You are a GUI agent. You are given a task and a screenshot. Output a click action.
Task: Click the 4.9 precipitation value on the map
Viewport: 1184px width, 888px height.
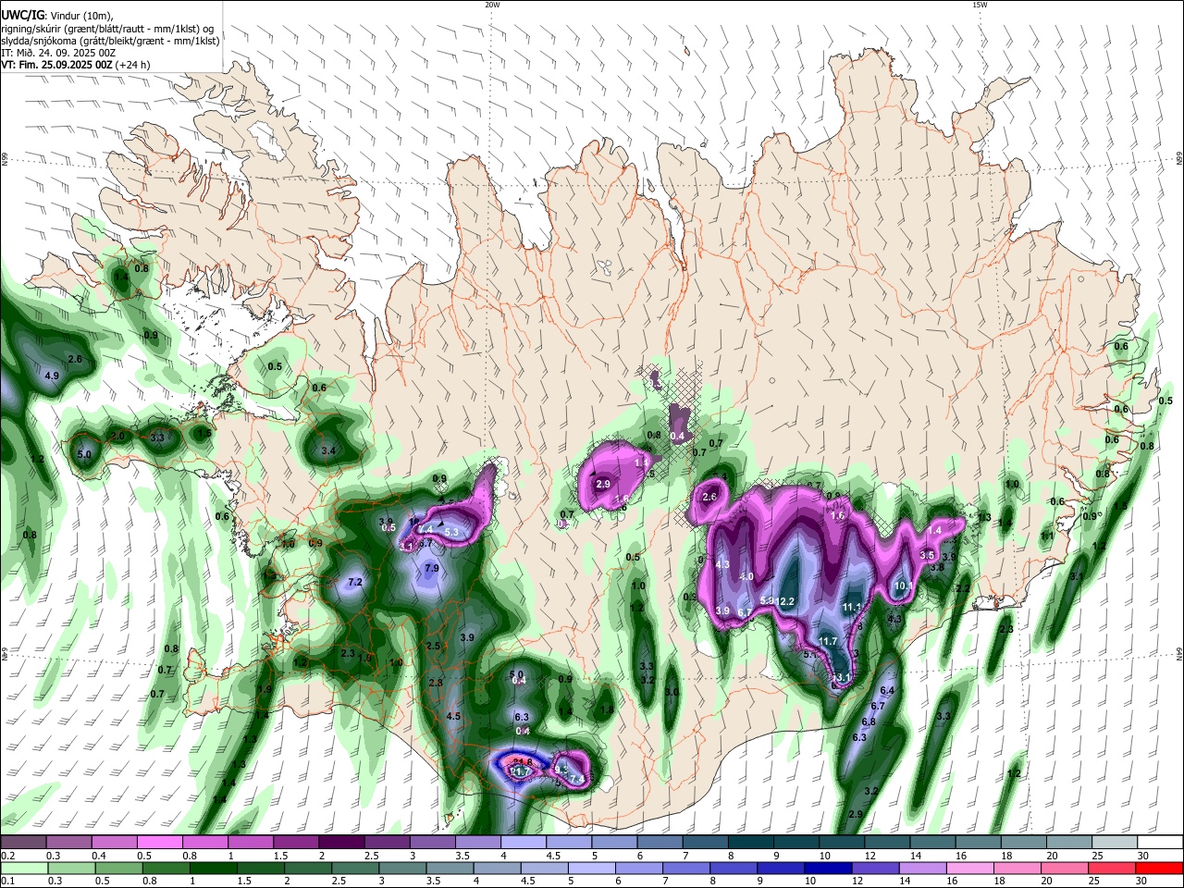click(52, 376)
